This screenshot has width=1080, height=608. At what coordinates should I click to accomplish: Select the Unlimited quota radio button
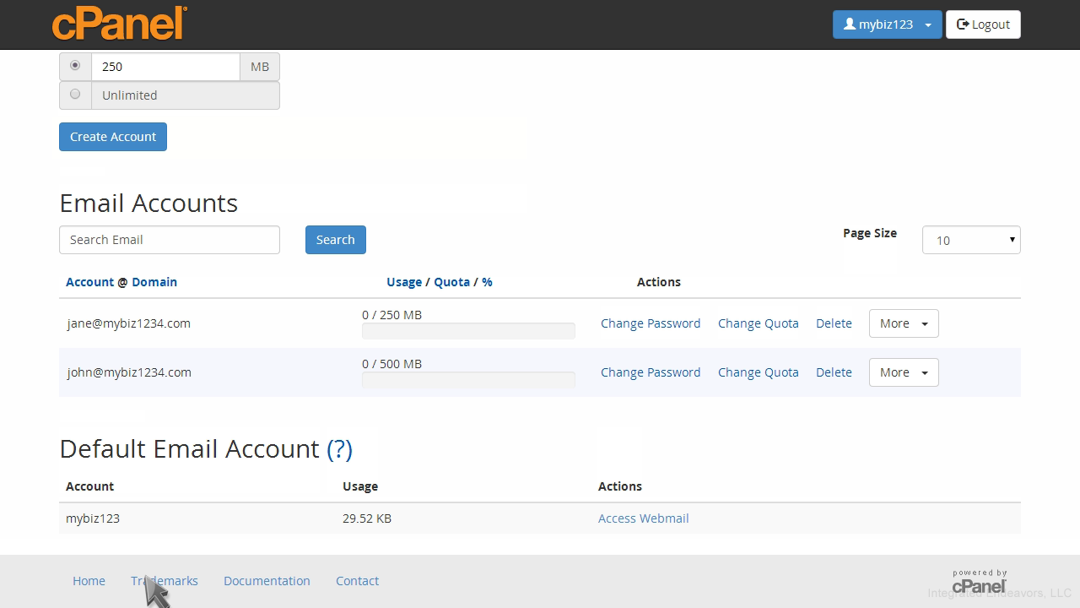75,95
